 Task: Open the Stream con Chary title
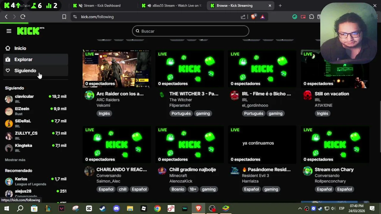334,169
